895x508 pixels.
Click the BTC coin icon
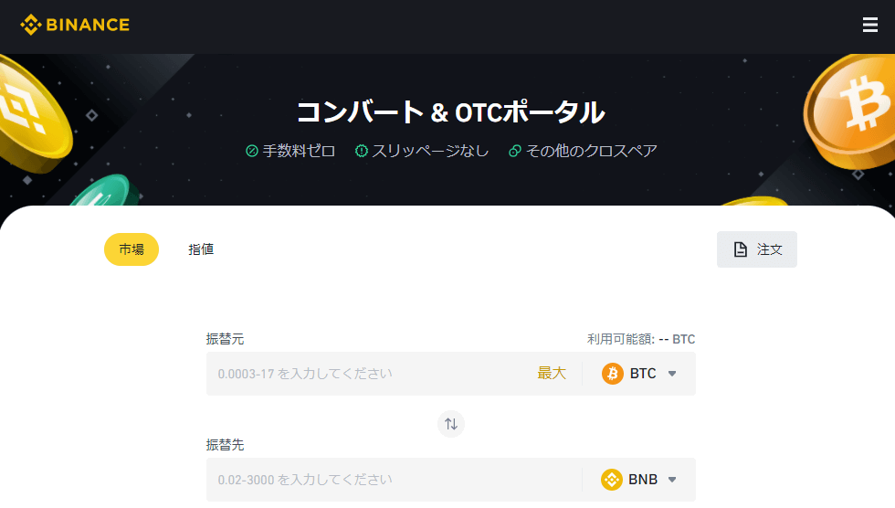[613, 374]
